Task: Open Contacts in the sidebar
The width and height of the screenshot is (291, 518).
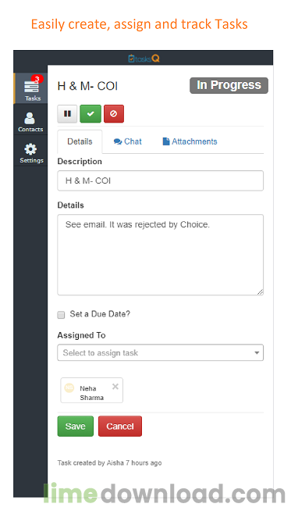Action: pyautogui.click(x=30, y=122)
